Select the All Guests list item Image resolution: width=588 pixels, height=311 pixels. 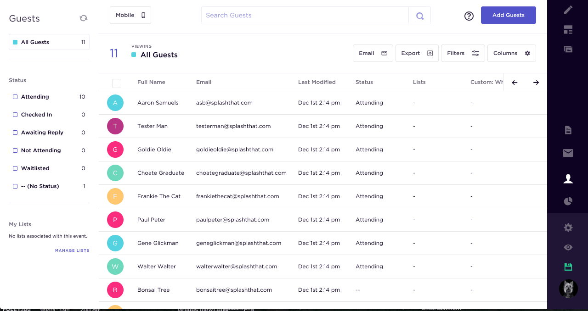click(x=49, y=42)
